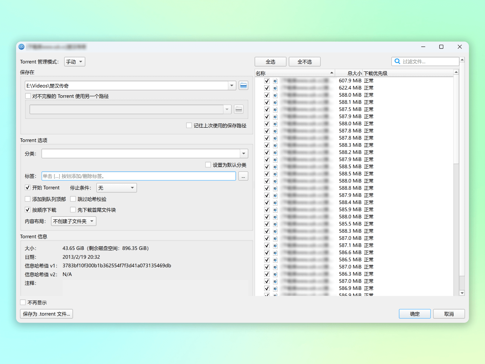The width and height of the screenshot is (485, 364).
Task: Sort files by 总大小 column header
Action: point(354,73)
